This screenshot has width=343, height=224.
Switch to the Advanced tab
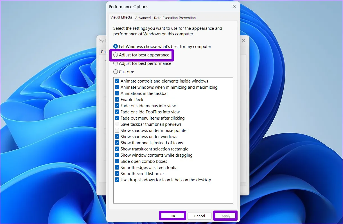point(143,17)
